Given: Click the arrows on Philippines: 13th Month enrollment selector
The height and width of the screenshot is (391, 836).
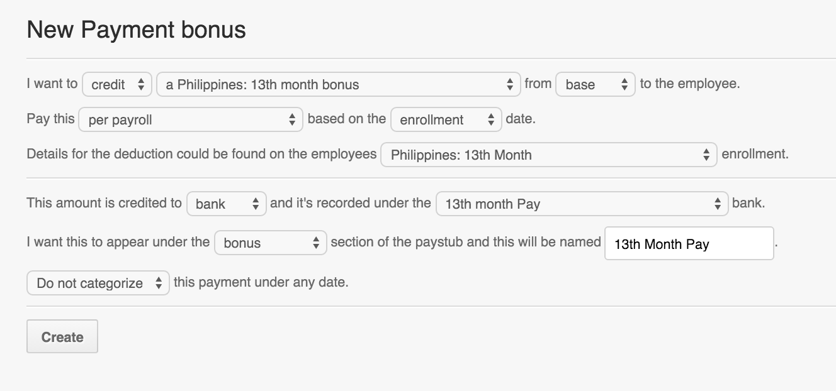Looking at the screenshot, I should (x=707, y=155).
